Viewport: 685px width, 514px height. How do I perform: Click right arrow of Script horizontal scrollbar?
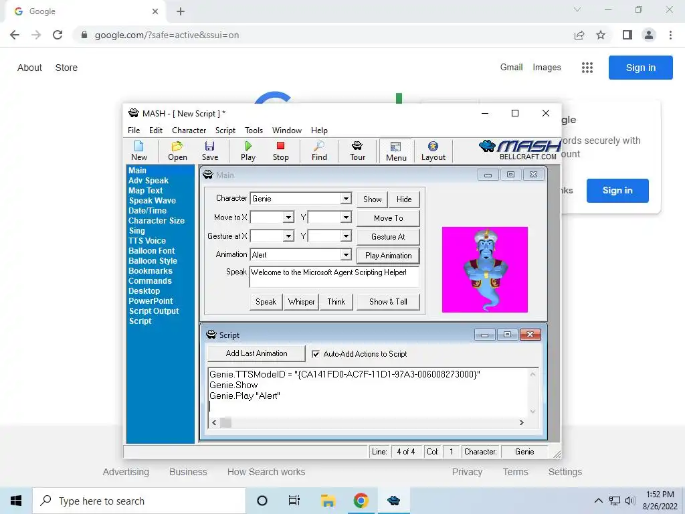(x=521, y=423)
